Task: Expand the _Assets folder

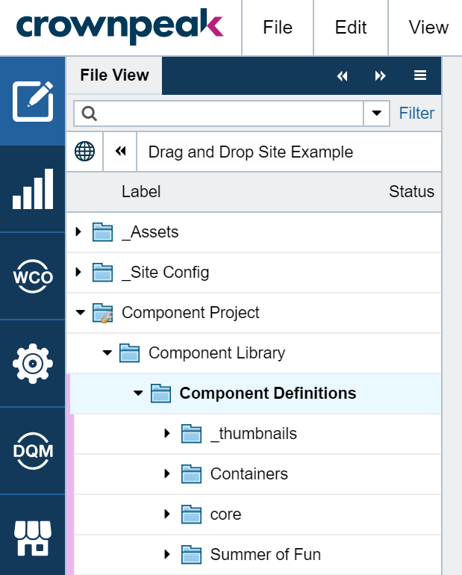Action: tap(78, 231)
